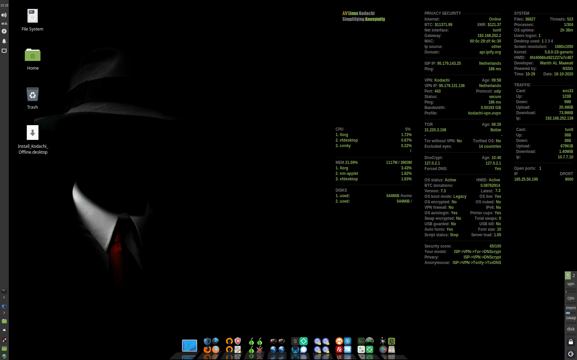The width and height of the screenshot is (577, 360).
Task: Click the TOR IP '31.220.3.108'
Action: click(x=435, y=130)
